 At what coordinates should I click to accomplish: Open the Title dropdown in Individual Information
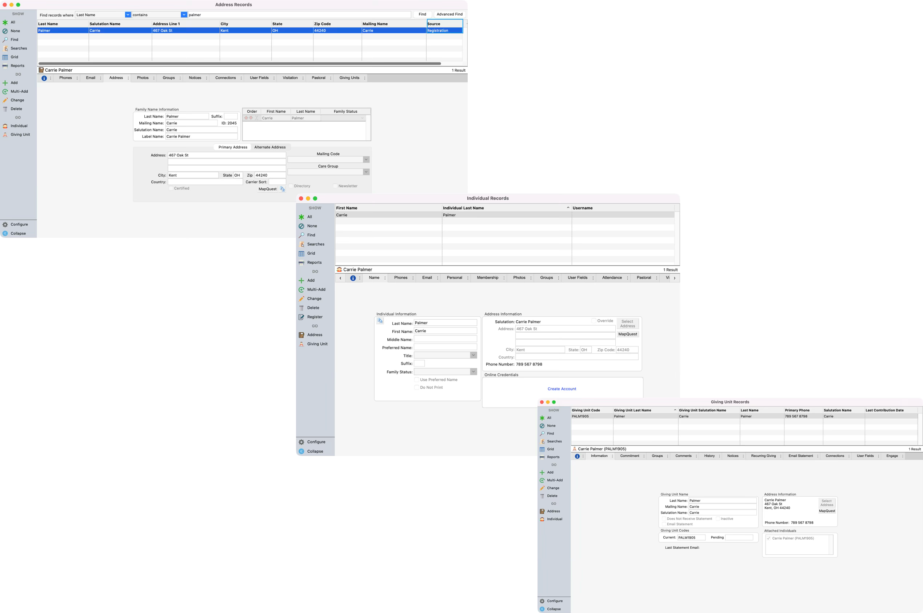pos(474,355)
